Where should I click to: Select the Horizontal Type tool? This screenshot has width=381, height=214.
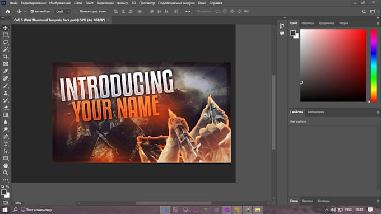pyautogui.click(x=6, y=144)
